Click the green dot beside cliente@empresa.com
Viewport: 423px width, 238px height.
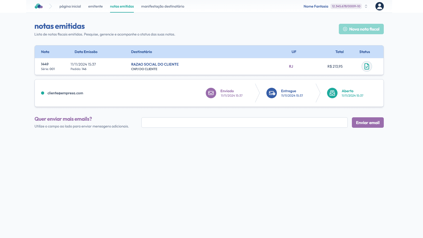43,93
